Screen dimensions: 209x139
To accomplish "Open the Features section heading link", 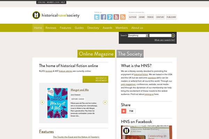I will [46, 132].
